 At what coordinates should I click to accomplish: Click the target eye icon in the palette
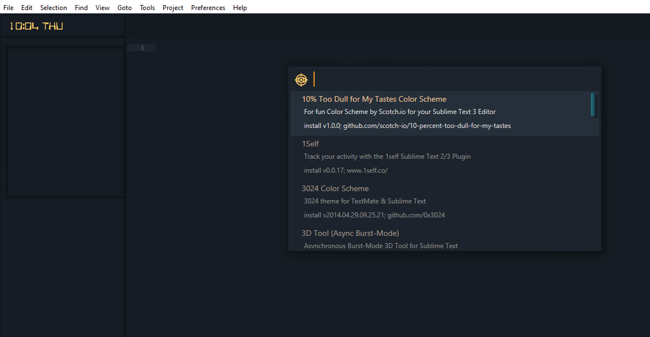coord(301,79)
